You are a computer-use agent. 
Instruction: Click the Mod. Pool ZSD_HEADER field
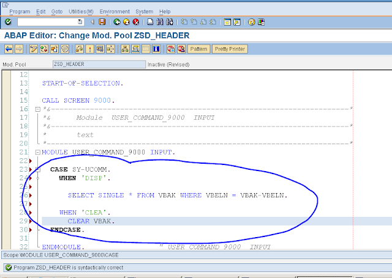tap(99, 64)
